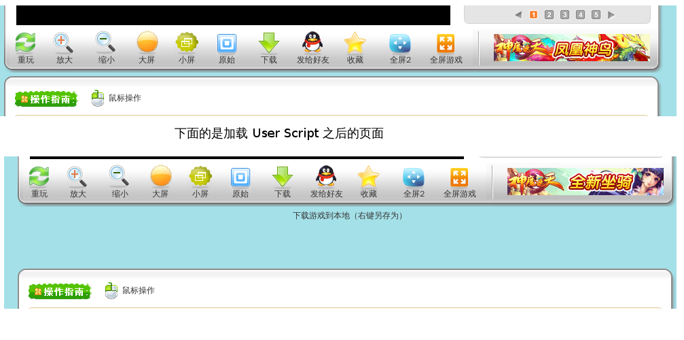Click 全屏游戏 orange icon in lower toolbar
The width and height of the screenshot is (684, 340).
click(x=459, y=177)
